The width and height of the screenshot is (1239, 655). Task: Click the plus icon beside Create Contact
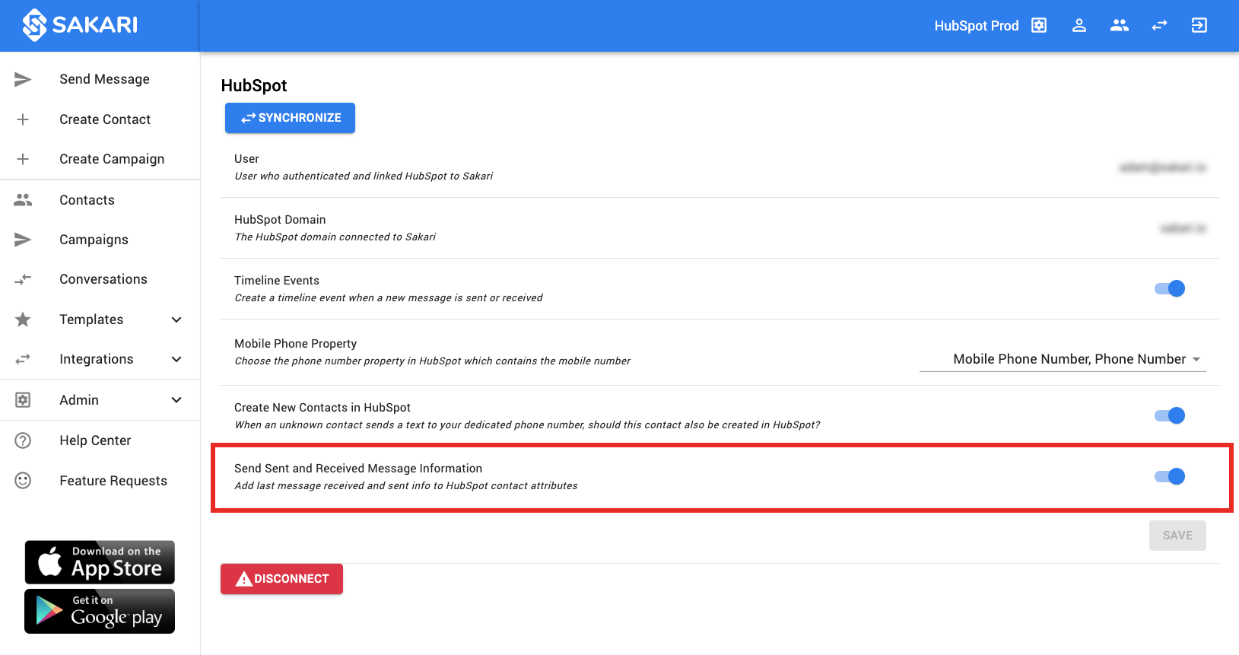point(23,119)
